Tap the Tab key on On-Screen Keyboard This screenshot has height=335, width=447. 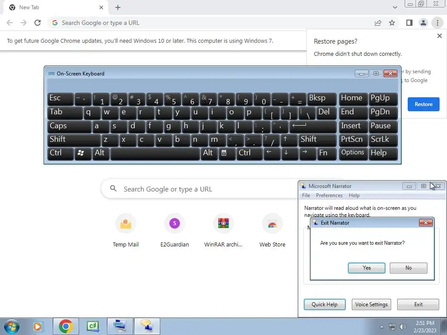click(x=65, y=113)
